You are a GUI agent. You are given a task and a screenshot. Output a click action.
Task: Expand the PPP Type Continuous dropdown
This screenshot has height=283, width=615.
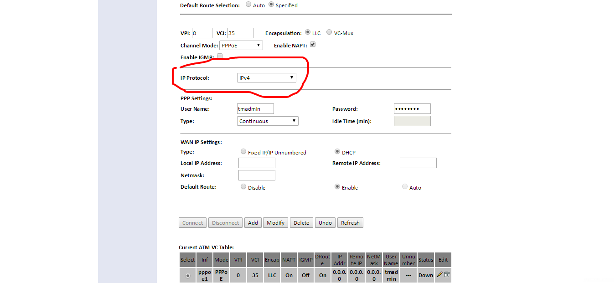268,121
